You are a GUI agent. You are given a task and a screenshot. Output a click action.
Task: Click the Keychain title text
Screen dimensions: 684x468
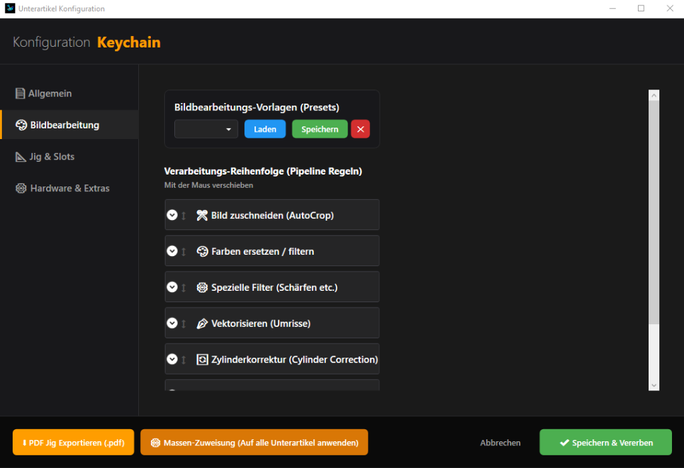(129, 42)
